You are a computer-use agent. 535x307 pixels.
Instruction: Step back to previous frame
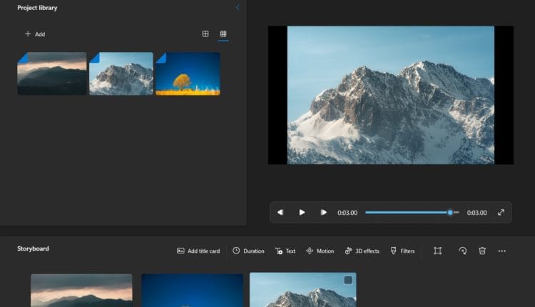[x=280, y=212]
